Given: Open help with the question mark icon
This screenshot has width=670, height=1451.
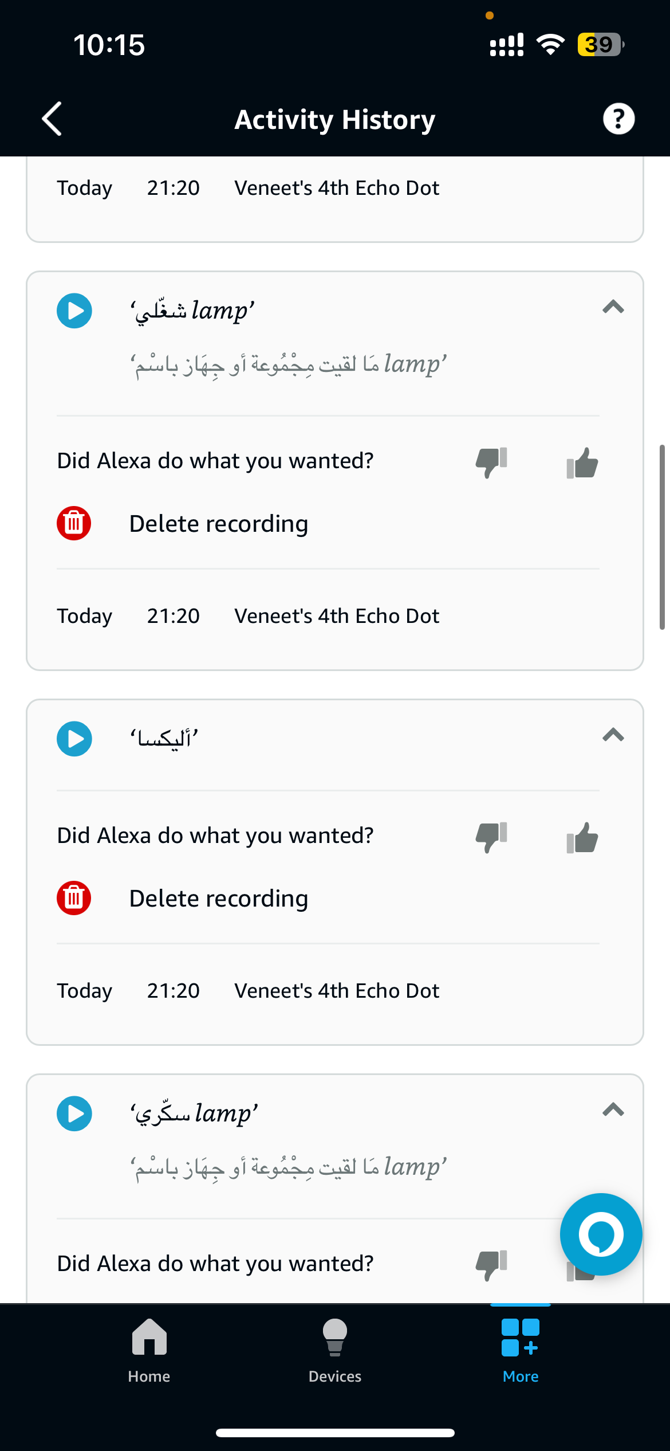Looking at the screenshot, I should point(618,119).
